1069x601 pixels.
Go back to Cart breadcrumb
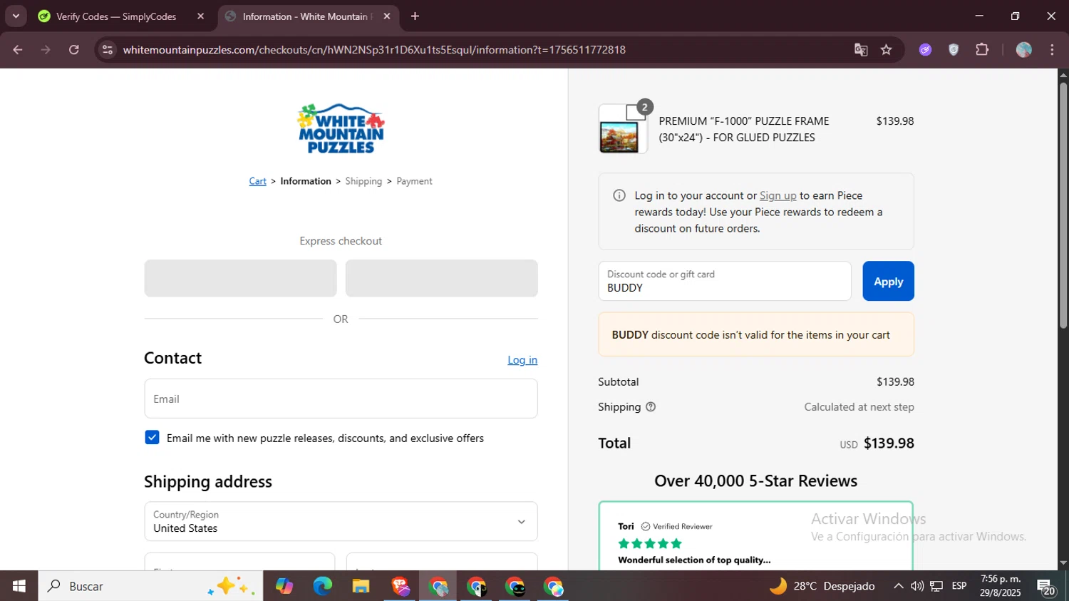click(x=257, y=181)
